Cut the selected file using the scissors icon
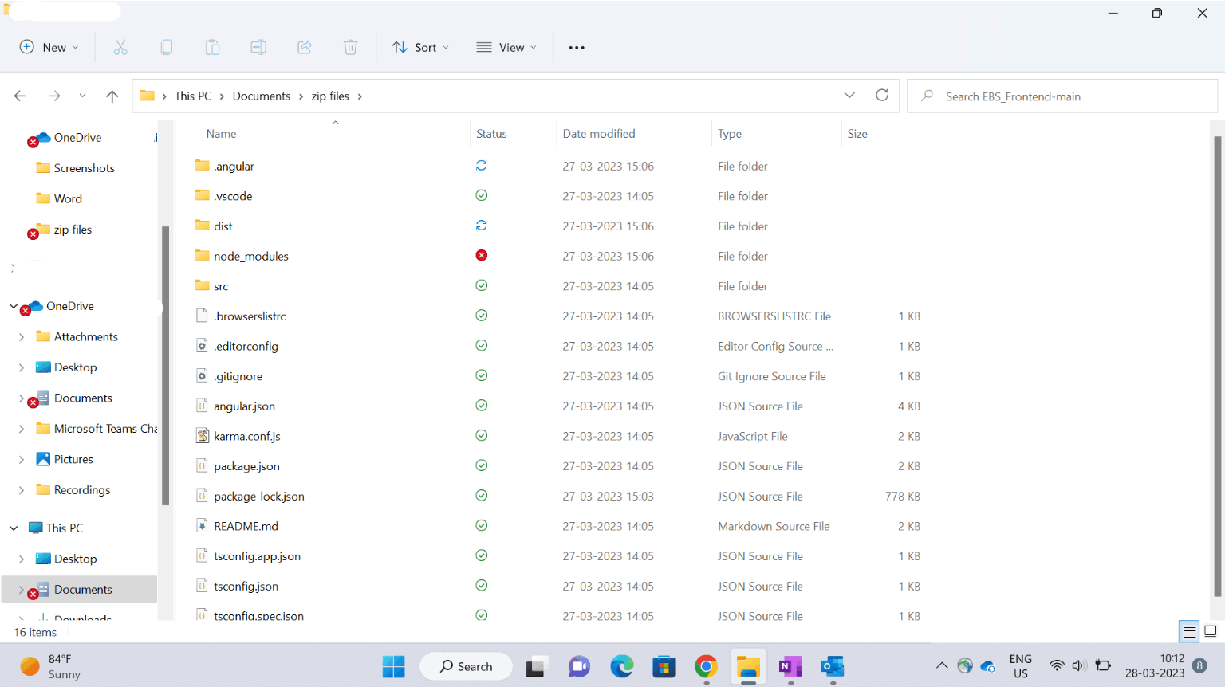 click(120, 47)
